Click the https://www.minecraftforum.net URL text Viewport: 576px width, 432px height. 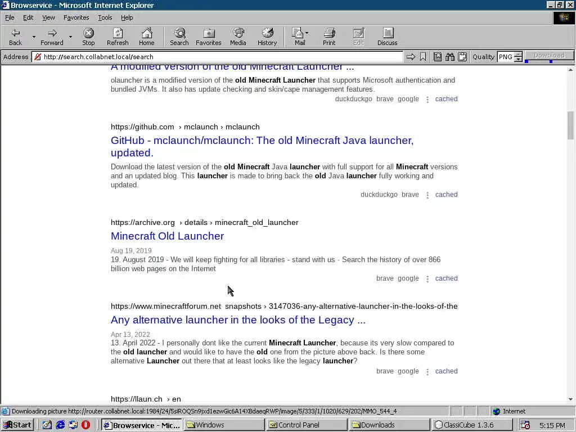(166, 306)
